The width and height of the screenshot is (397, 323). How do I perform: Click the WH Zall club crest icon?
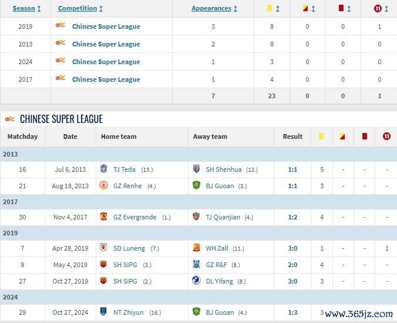[x=196, y=248]
